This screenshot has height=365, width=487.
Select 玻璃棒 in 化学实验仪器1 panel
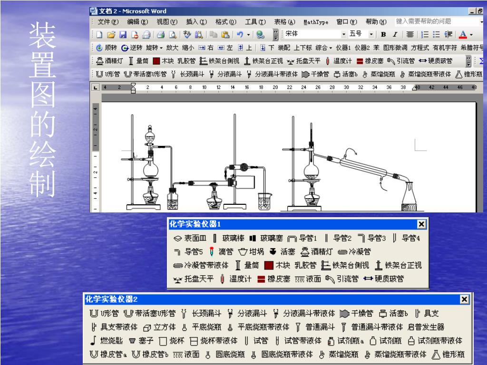point(228,238)
